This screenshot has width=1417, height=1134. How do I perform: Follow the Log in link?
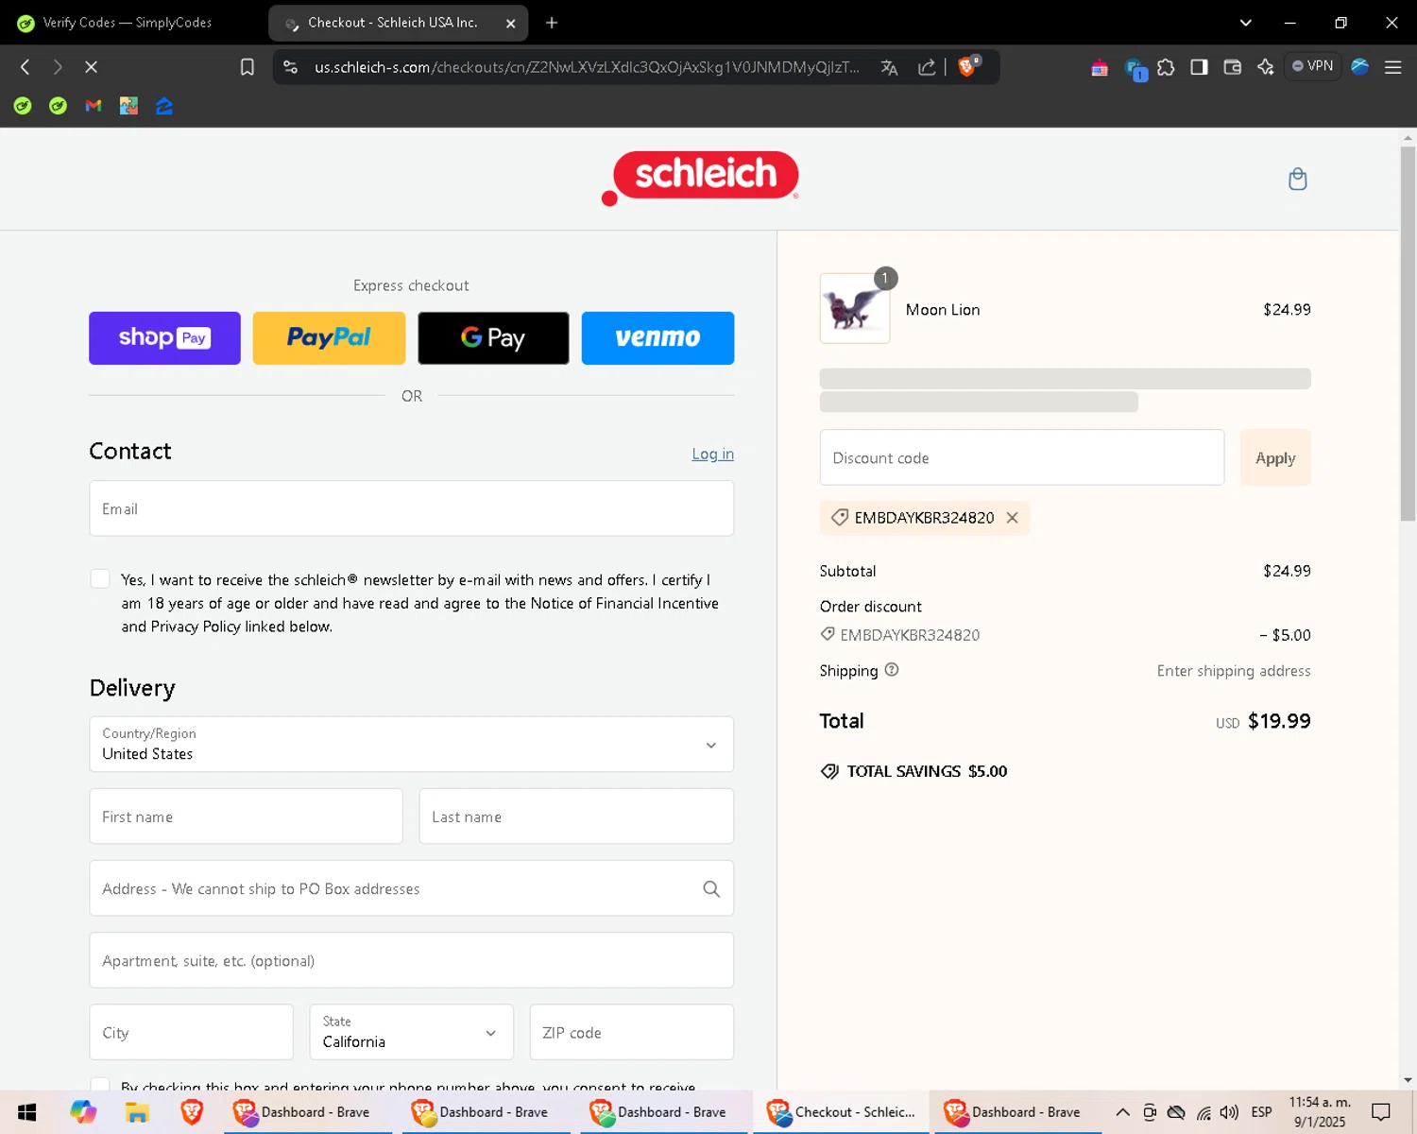(712, 454)
